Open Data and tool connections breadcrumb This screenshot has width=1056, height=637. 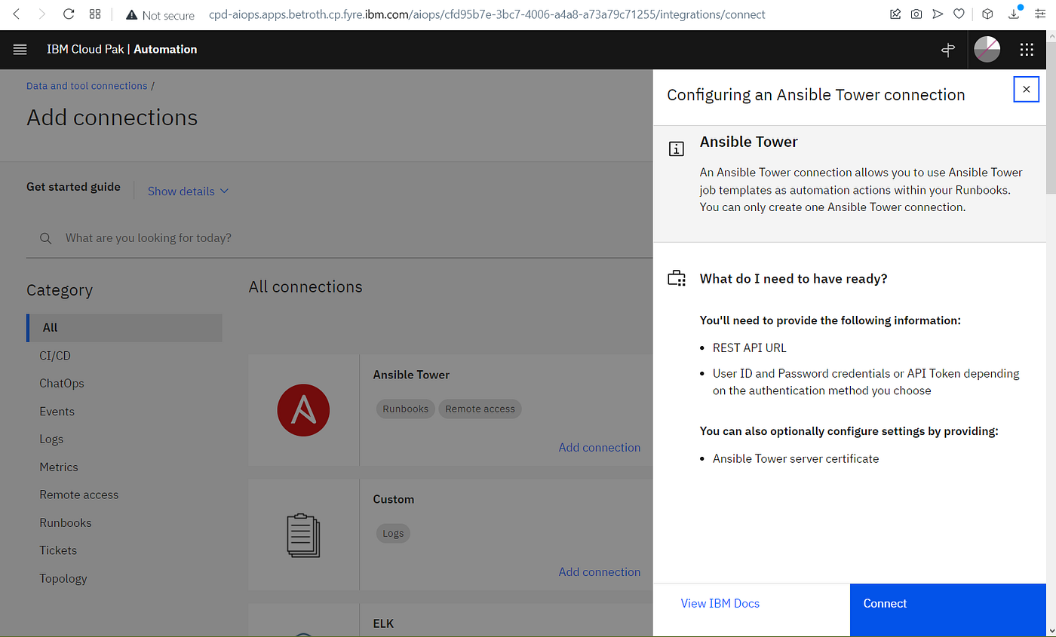[87, 86]
